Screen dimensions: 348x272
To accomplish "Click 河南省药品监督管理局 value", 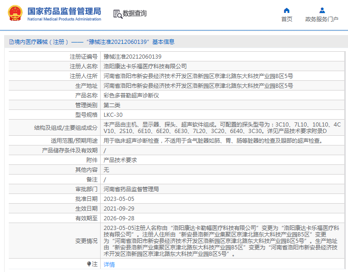I will tap(132, 189).
